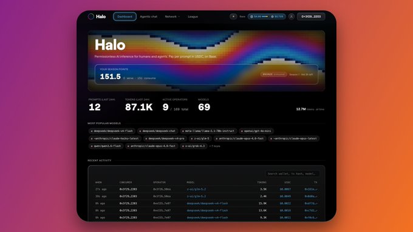Open deepseek-v4-flash link in 13.6K-token row
413x232 pixels.
[207, 210]
